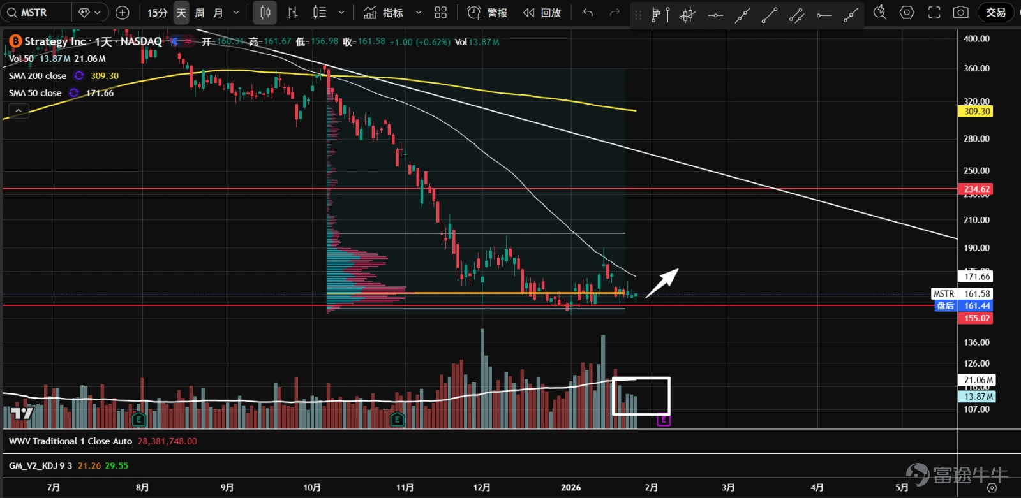Click the 234.62 red price line label
This screenshot has height=498, width=1021.
click(x=976, y=189)
